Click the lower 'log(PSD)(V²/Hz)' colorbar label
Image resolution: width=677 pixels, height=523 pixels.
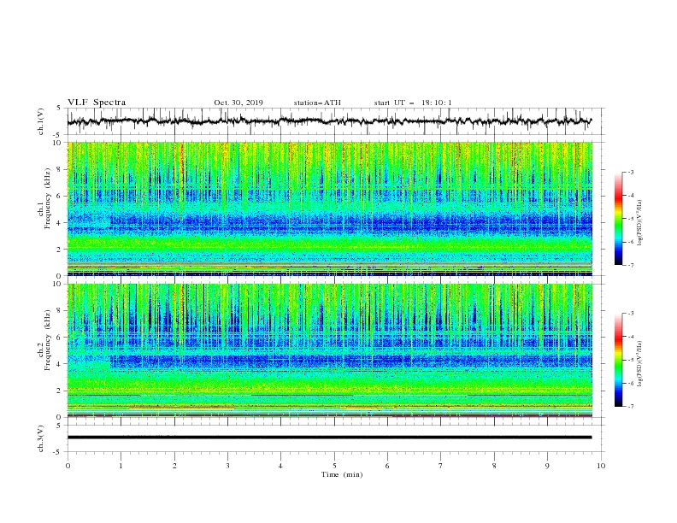coord(639,363)
